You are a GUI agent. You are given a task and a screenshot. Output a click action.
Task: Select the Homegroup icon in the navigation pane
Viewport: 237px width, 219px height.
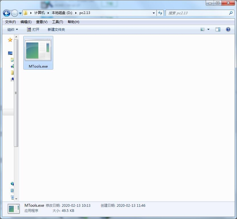click(x=12, y=66)
